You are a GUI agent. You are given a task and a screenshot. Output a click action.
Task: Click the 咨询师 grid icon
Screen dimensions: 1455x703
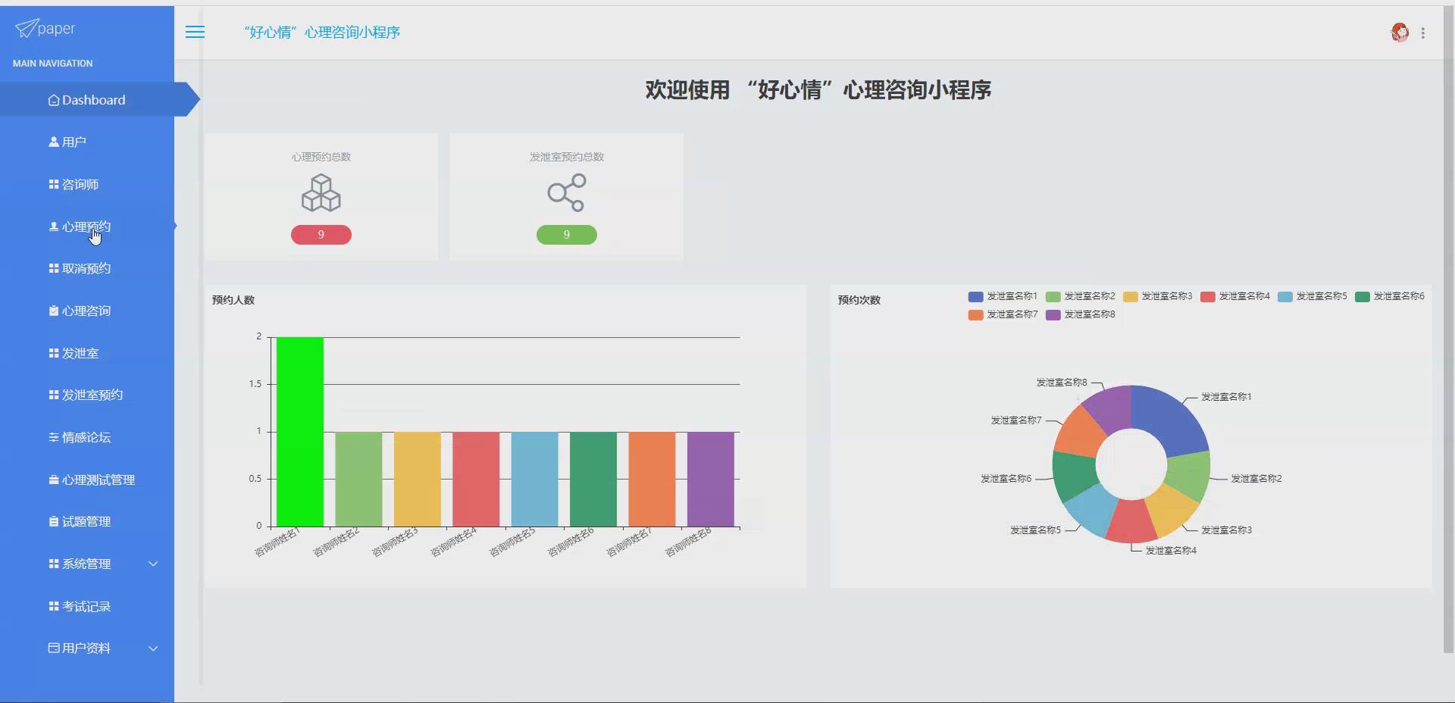pos(54,184)
